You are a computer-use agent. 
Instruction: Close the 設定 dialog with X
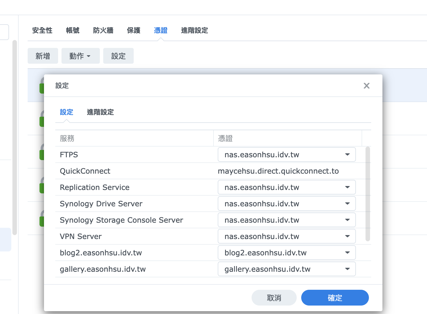pyautogui.click(x=366, y=86)
